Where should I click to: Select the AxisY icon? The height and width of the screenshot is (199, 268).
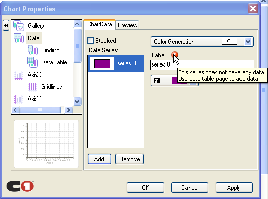click(x=19, y=99)
